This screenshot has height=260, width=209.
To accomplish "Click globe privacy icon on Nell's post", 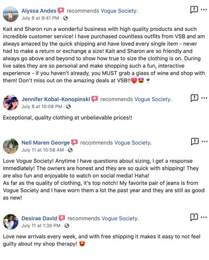I will [70, 150].
